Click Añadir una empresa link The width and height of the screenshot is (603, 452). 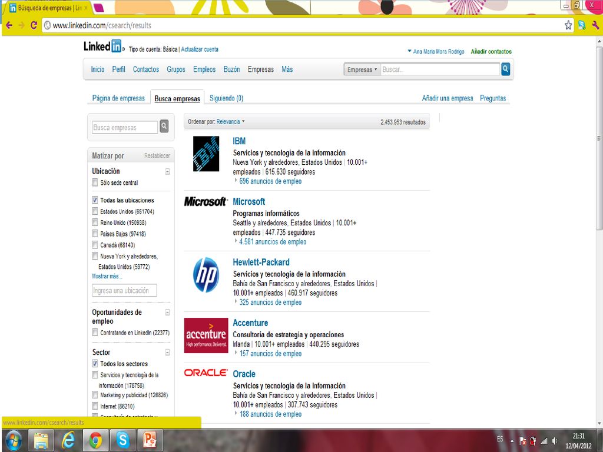click(x=448, y=98)
